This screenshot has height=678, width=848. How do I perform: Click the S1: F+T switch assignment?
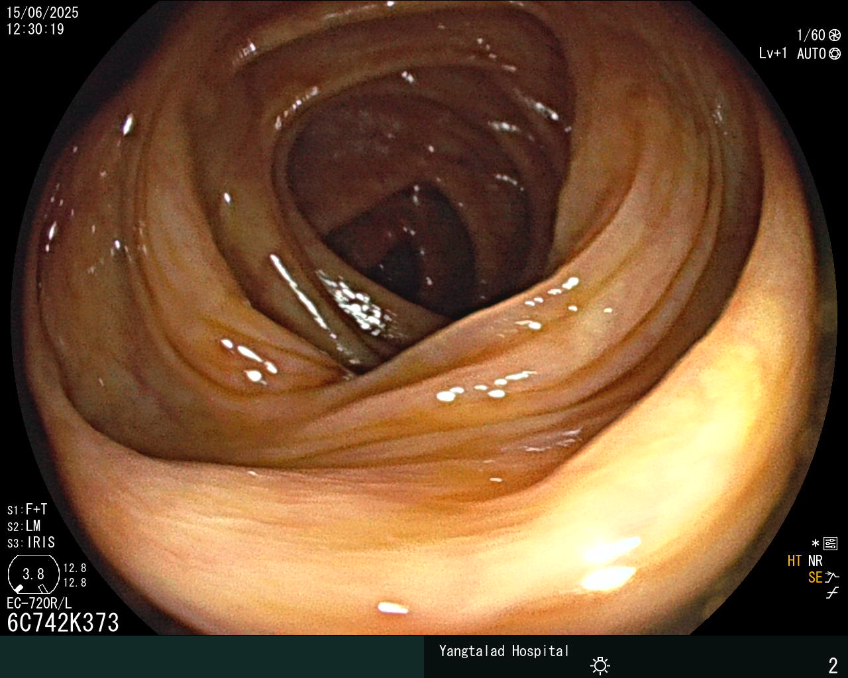27,509
